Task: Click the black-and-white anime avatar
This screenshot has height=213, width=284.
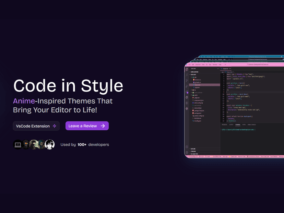Action: click(50, 144)
